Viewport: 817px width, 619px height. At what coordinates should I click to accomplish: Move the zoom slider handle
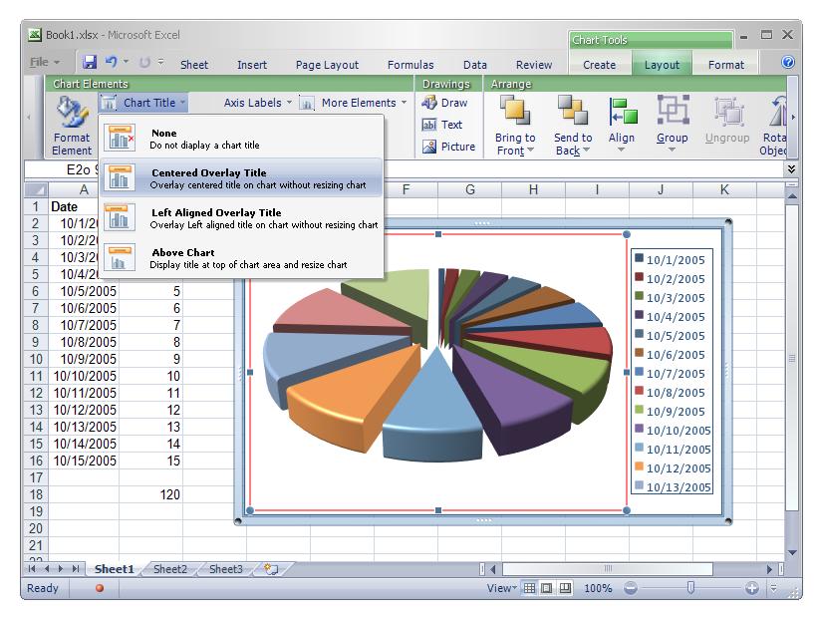click(690, 588)
